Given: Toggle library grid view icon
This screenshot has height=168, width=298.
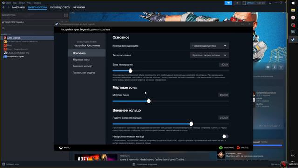Looking at the screenshot, I should tap(66, 15).
